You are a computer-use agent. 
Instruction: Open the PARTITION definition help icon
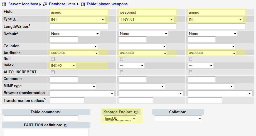[66, 125]
